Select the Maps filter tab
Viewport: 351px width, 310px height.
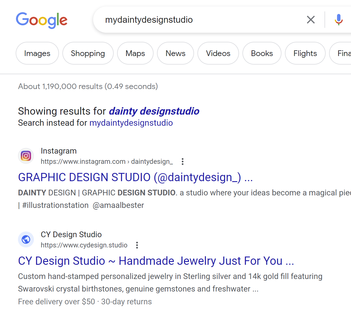135,53
